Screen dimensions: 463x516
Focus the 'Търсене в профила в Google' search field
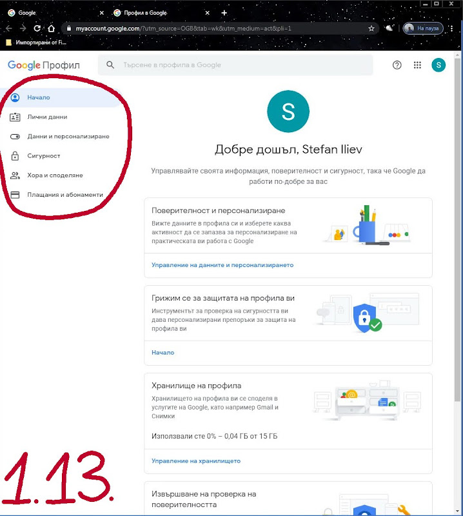pos(235,65)
